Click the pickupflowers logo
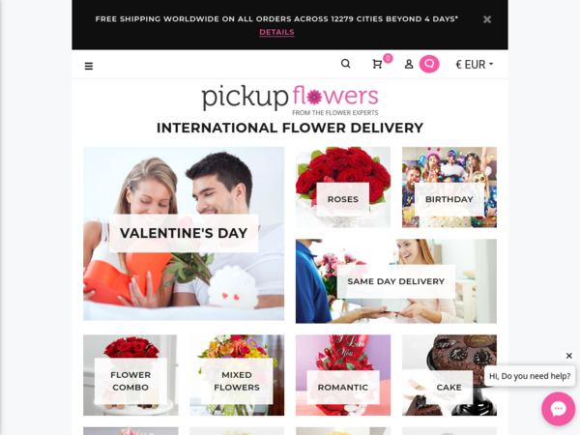This screenshot has height=435, width=580. pyautogui.click(x=290, y=100)
